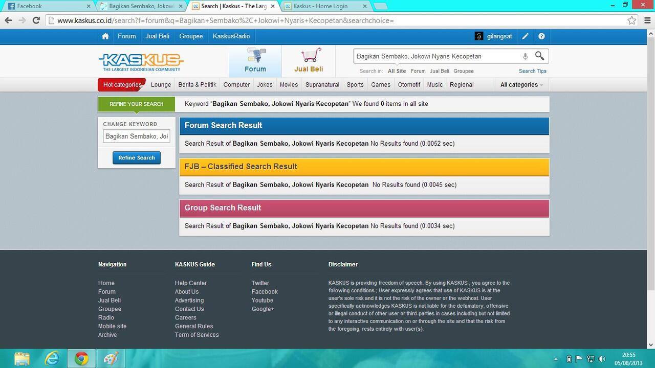Image resolution: width=655 pixels, height=368 pixels.
Task: Close the Facebook browser tab
Action: (x=89, y=6)
